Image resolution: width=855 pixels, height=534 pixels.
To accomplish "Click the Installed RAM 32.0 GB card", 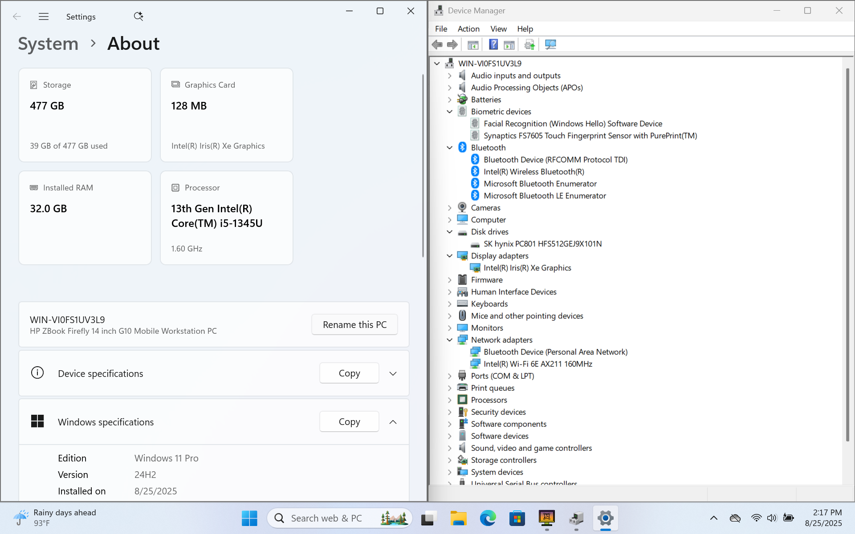I will (85, 218).
